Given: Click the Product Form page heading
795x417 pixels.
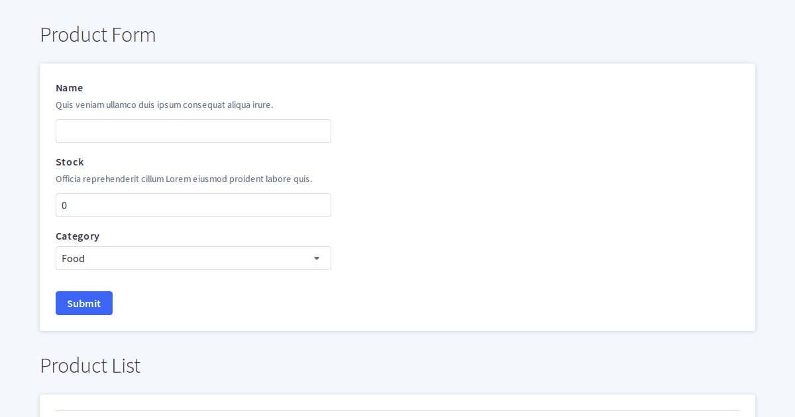Looking at the screenshot, I should point(97,34).
